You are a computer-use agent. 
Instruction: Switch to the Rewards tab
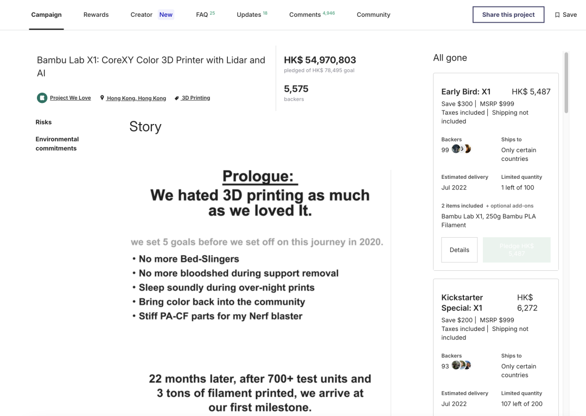[x=96, y=15]
